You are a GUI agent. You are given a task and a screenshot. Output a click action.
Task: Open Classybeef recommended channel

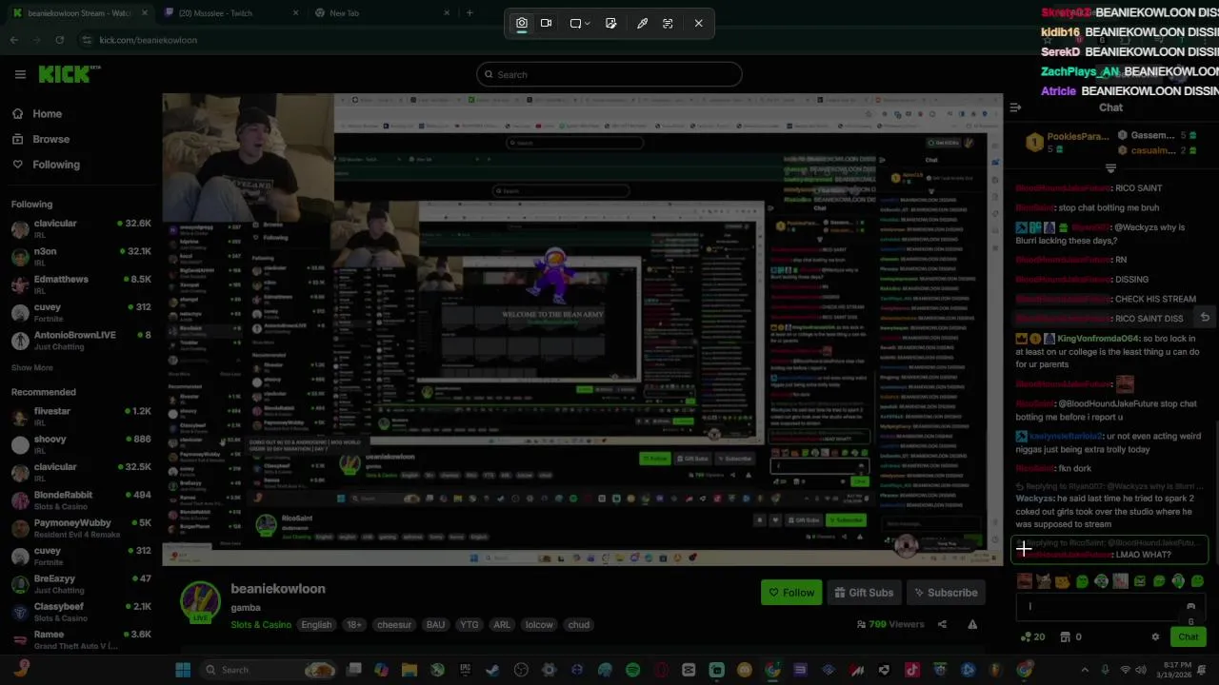point(81,612)
